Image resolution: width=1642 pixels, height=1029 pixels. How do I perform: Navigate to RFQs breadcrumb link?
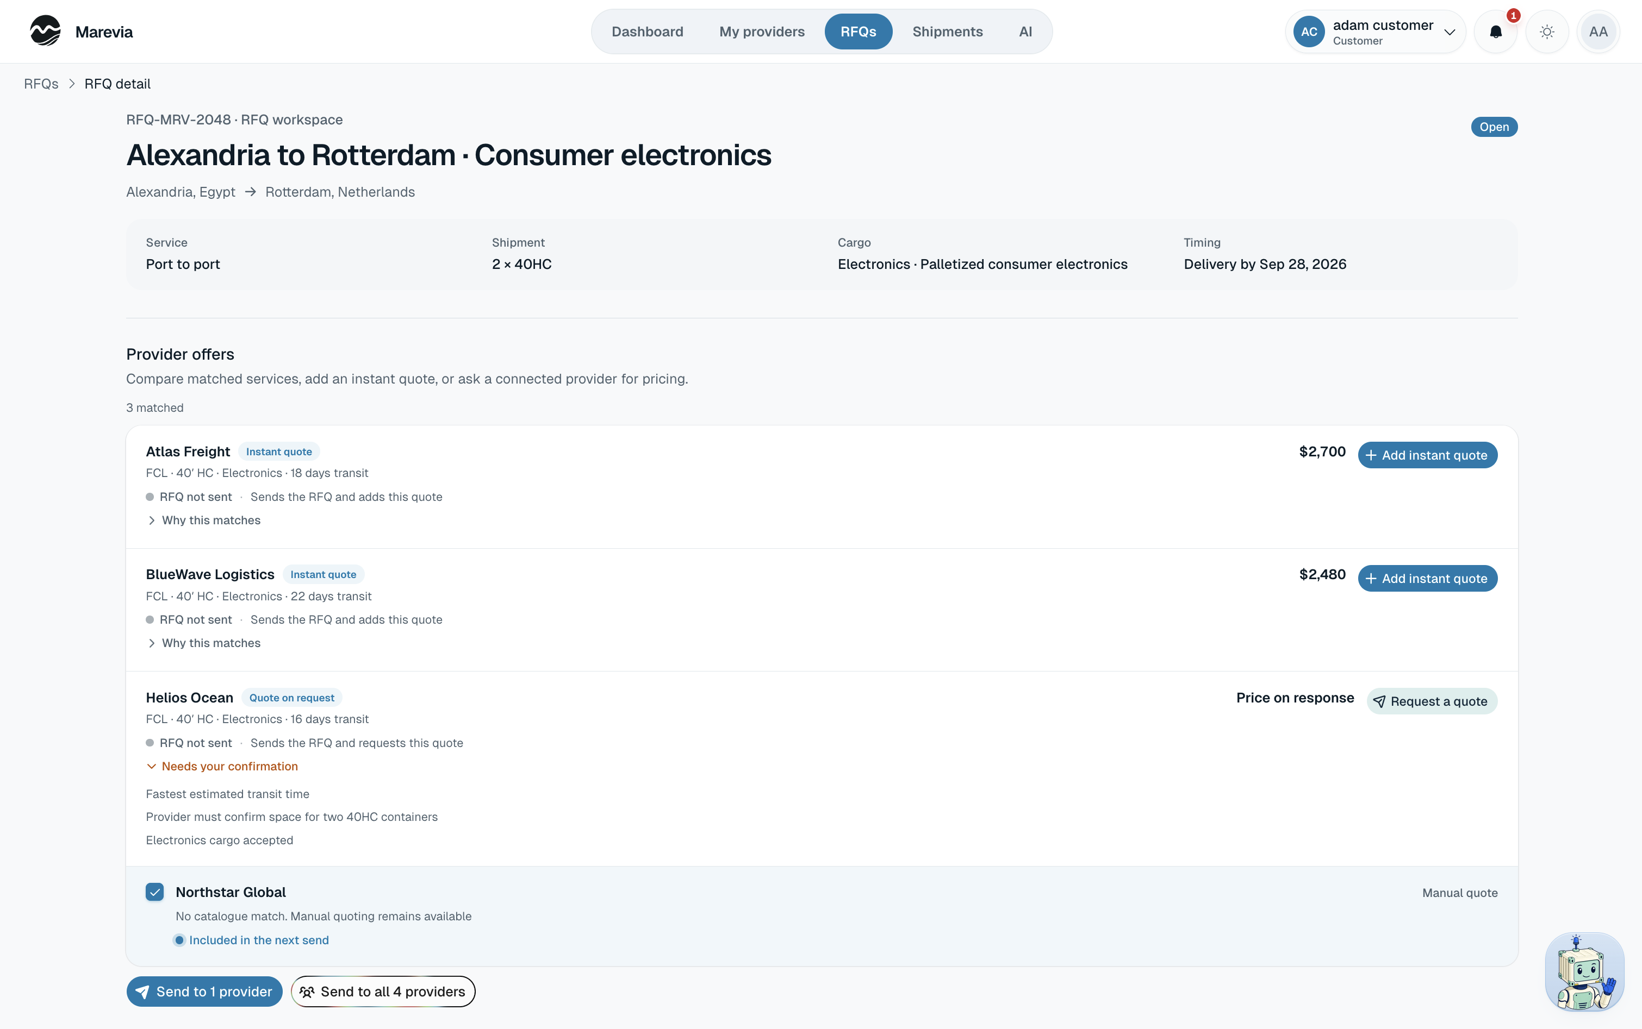pos(41,84)
